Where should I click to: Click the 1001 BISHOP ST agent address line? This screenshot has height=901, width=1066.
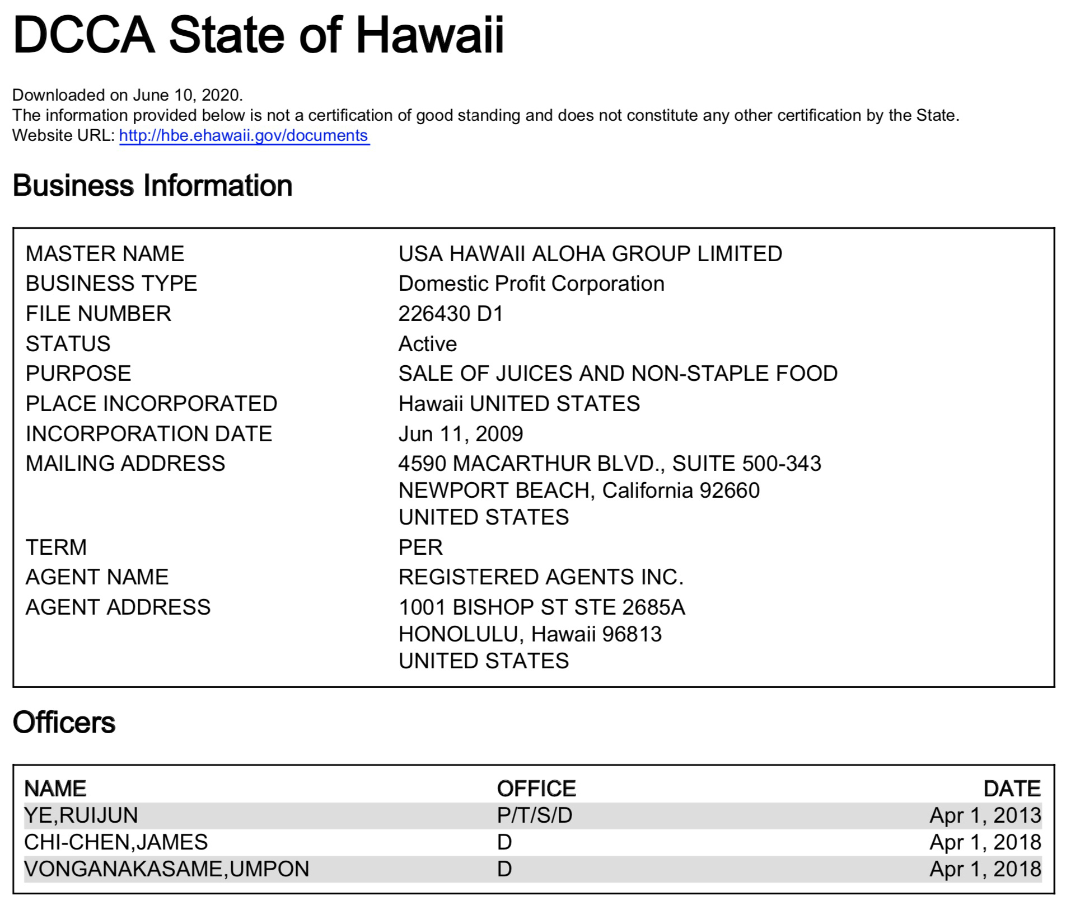click(x=541, y=607)
